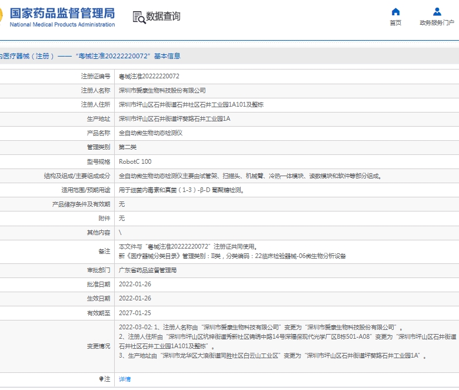Click the 政务服务门户 label text

click(437, 23)
